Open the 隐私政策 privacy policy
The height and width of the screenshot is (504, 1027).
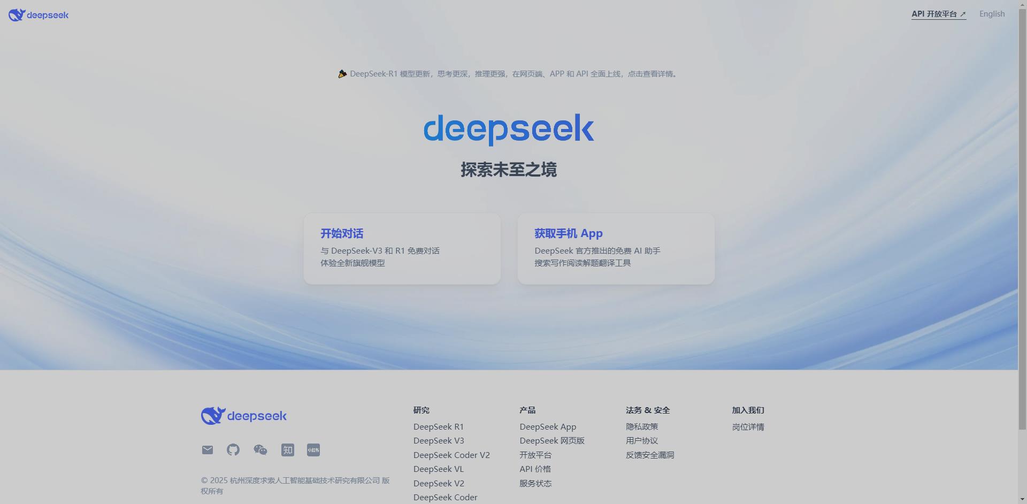[642, 426]
